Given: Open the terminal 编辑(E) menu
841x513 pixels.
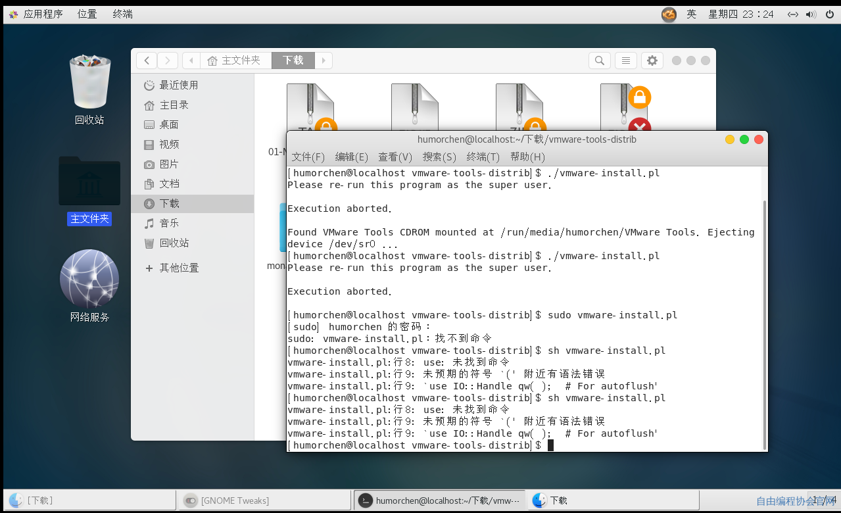Looking at the screenshot, I should click(x=352, y=157).
